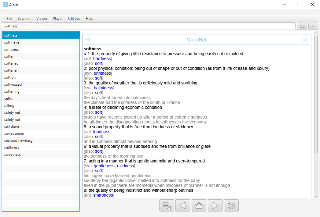Select 'softened' in word list
320x217 pixels.
(x=41, y=63)
